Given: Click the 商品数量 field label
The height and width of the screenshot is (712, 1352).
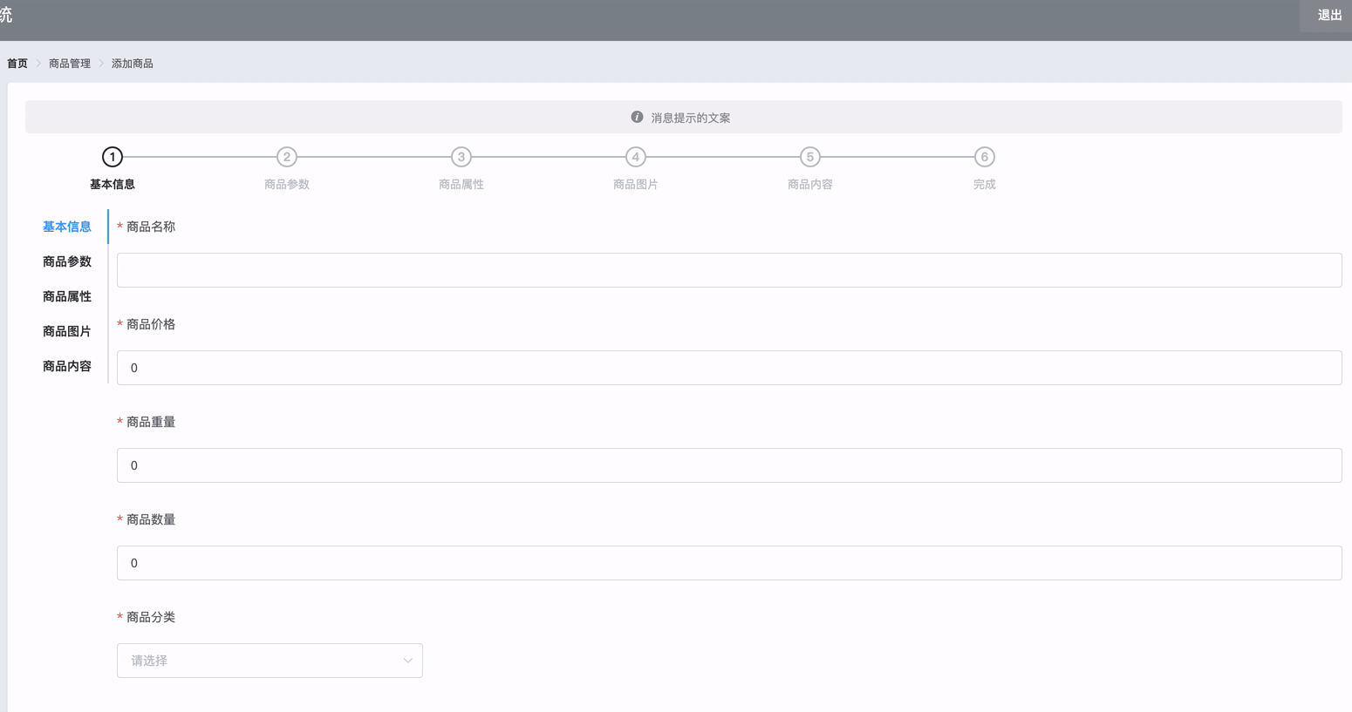Looking at the screenshot, I should click(x=151, y=519).
